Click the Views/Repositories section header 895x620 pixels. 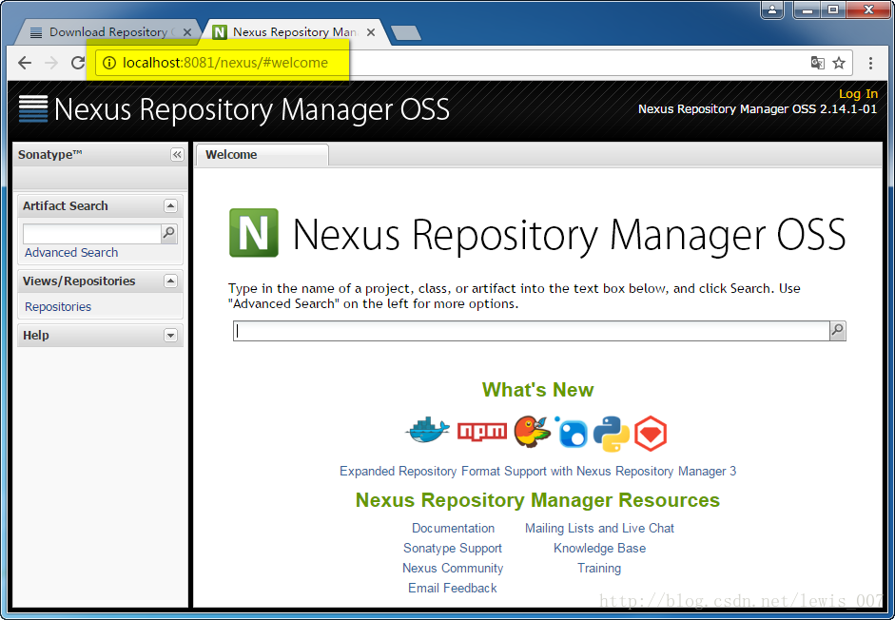(100, 281)
